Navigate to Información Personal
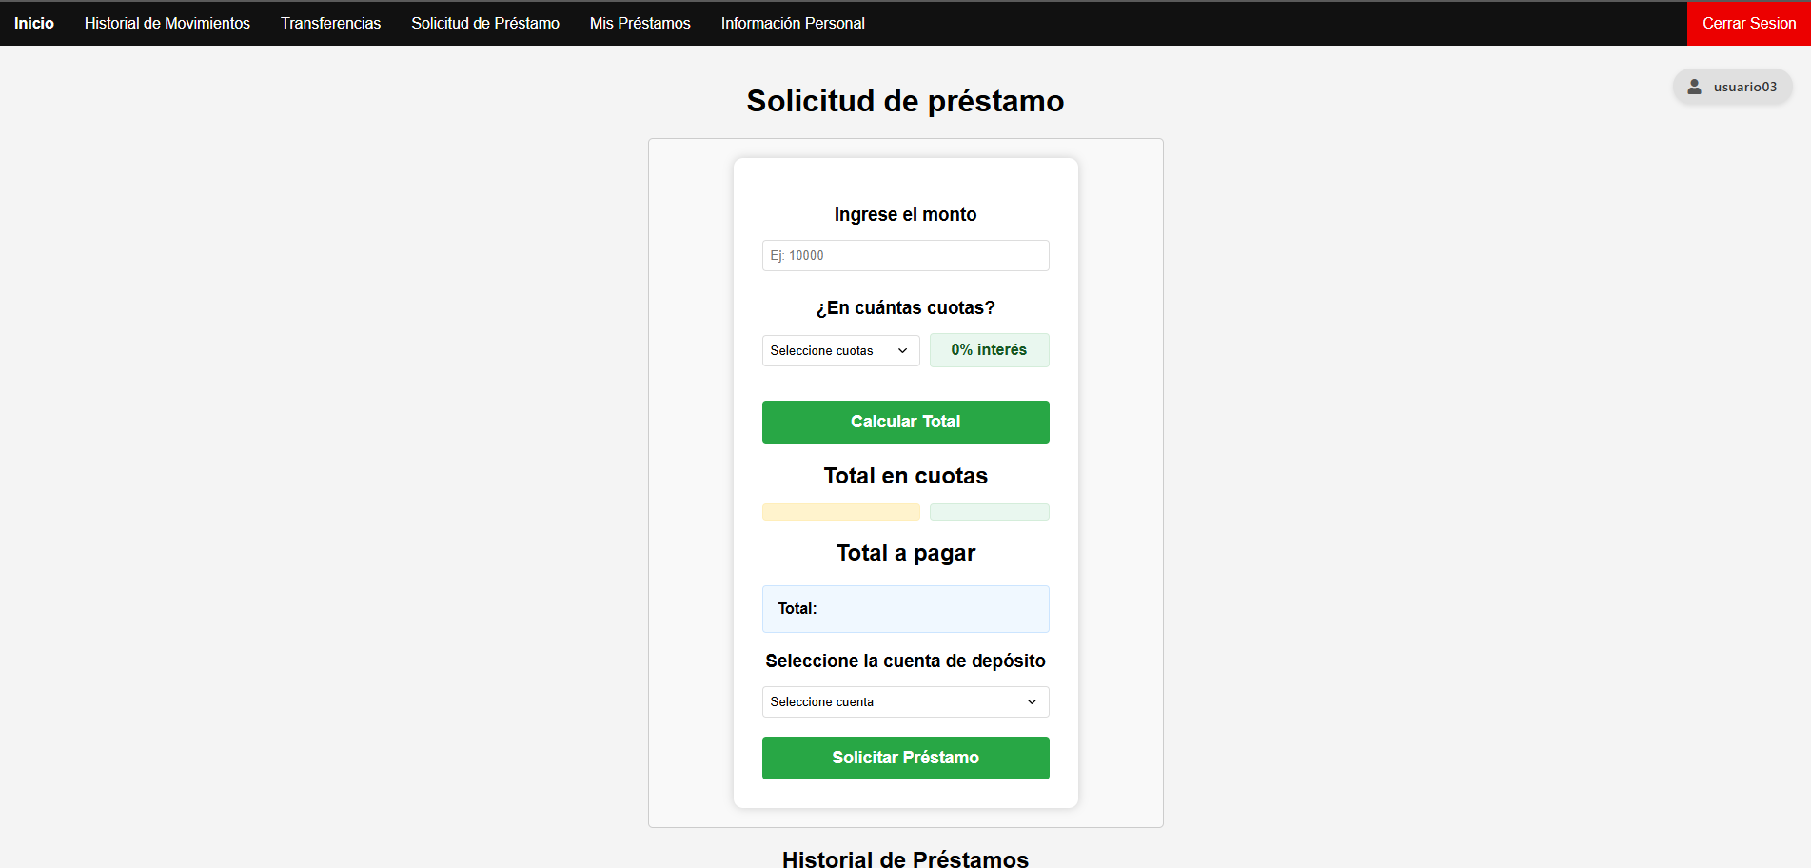 pyautogui.click(x=793, y=23)
